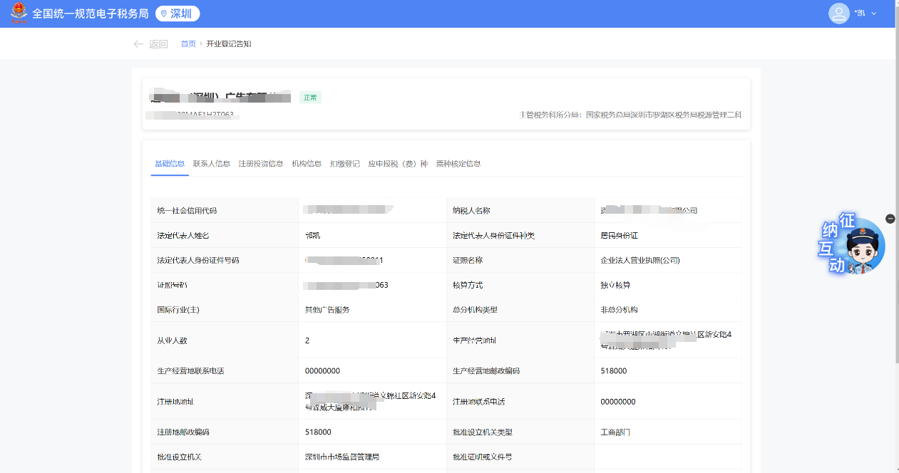This screenshot has width=899, height=473.
Task: Click the 其他广告服务 industry value
Action: click(327, 310)
